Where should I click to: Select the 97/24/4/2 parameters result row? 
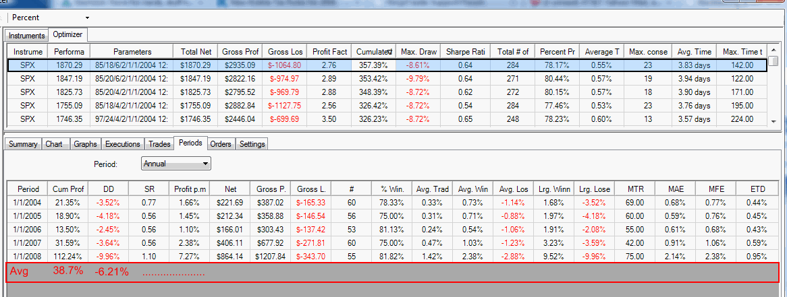pos(387,119)
